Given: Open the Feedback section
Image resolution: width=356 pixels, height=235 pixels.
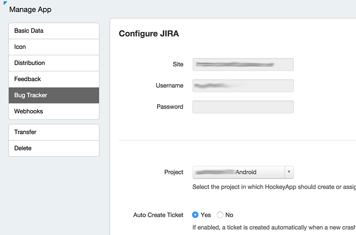Looking at the screenshot, I should pos(54,79).
